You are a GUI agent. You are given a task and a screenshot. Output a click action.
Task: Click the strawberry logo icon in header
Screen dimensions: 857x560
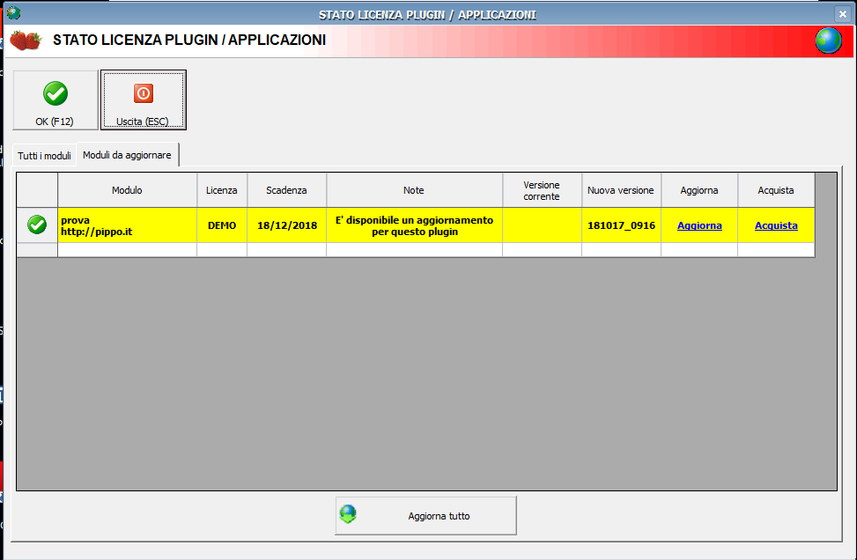(x=26, y=41)
